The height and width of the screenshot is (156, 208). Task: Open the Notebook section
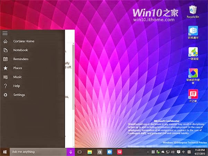tap(32, 50)
